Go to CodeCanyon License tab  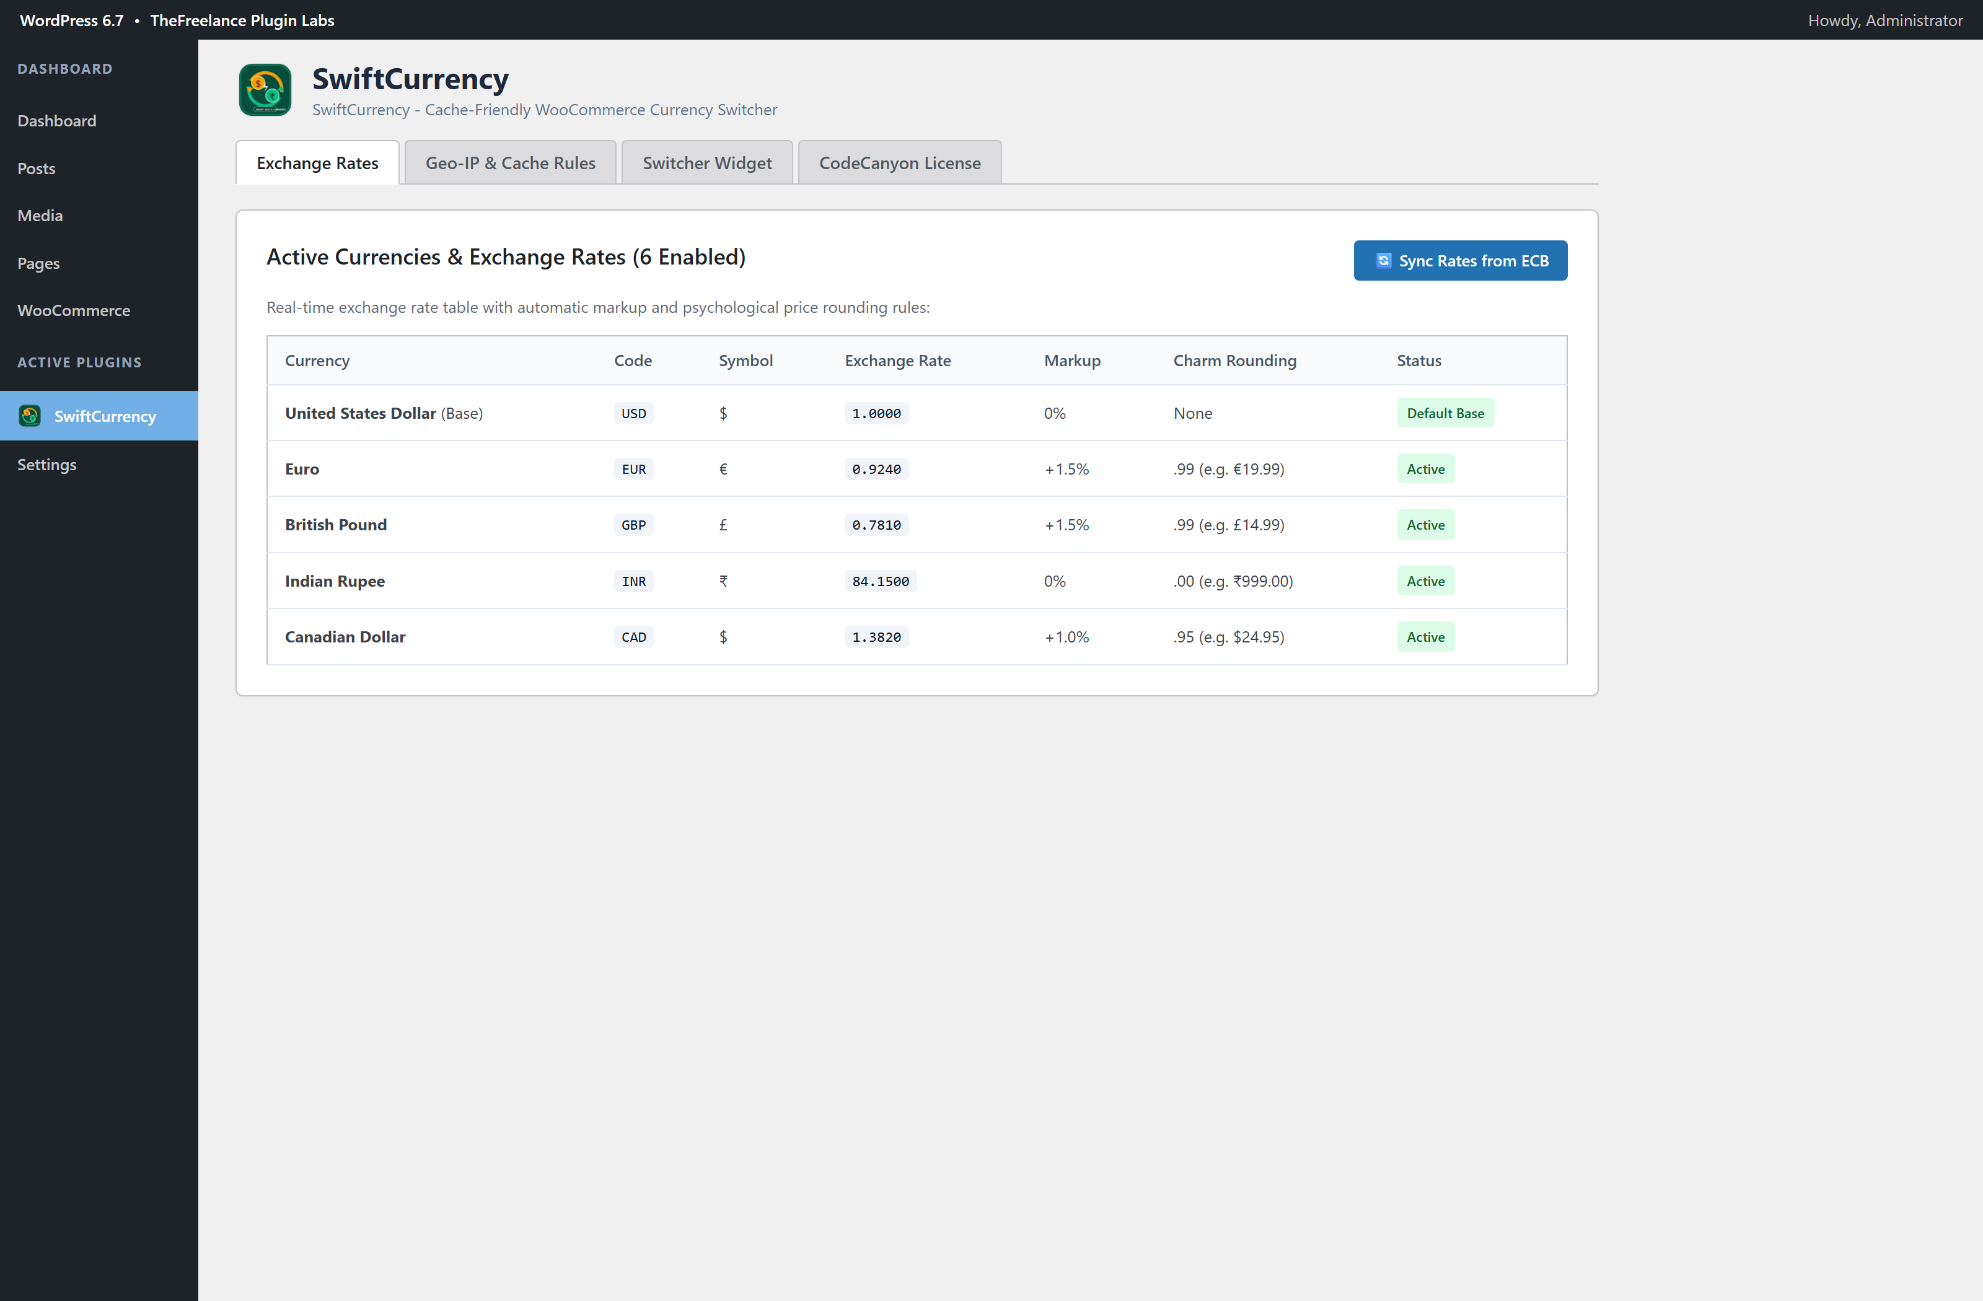point(900,162)
